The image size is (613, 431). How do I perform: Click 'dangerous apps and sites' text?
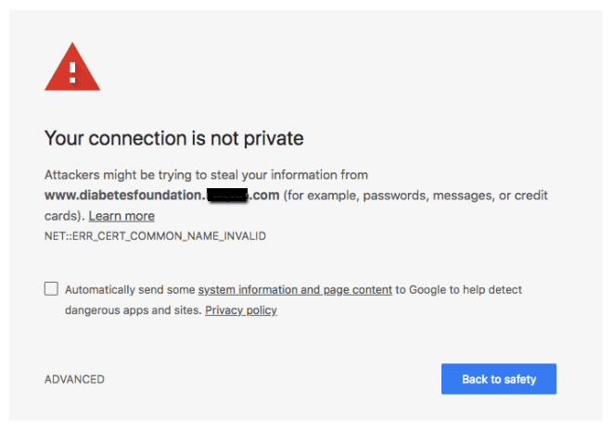[x=132, y=311]
